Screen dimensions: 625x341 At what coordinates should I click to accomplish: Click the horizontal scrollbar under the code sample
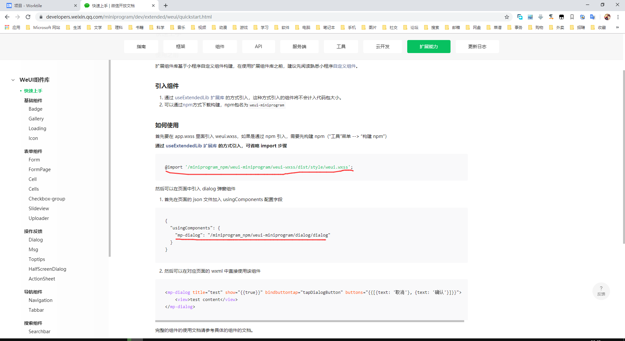309,321
